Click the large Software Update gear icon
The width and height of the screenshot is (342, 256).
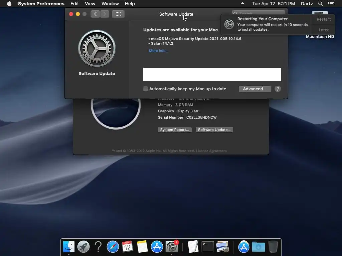coord(97,49)
